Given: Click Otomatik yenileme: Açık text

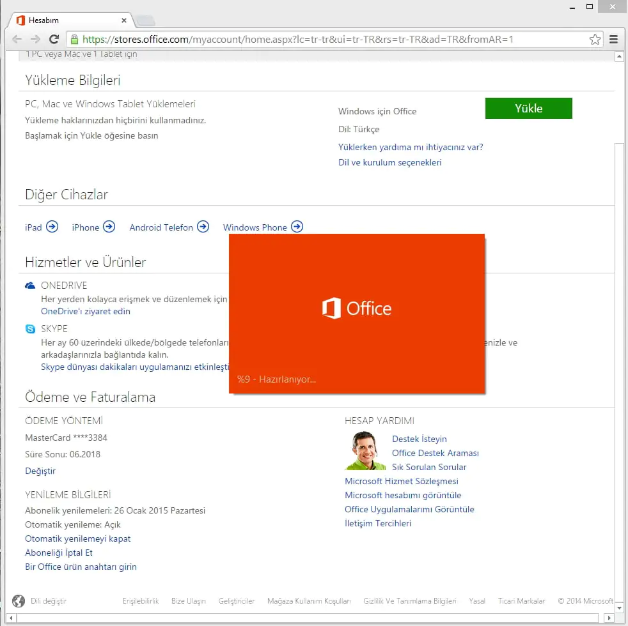Looking at the screenshot, I should (72, 524).
